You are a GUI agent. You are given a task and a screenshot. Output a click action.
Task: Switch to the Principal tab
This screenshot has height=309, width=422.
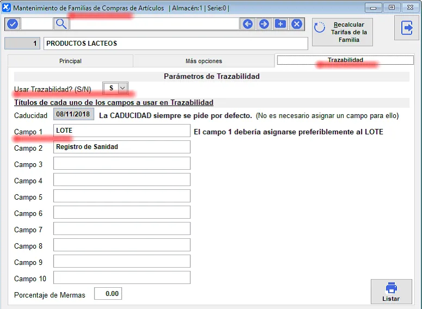point(70,61)
